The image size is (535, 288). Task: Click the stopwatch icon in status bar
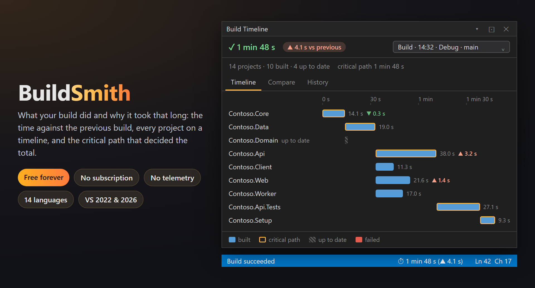point(401,261)
